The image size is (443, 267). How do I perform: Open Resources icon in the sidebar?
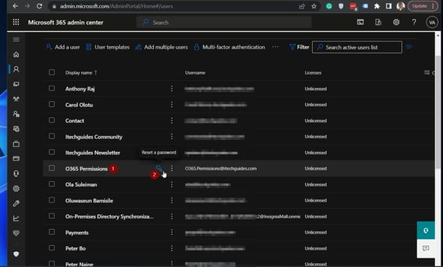16,129
